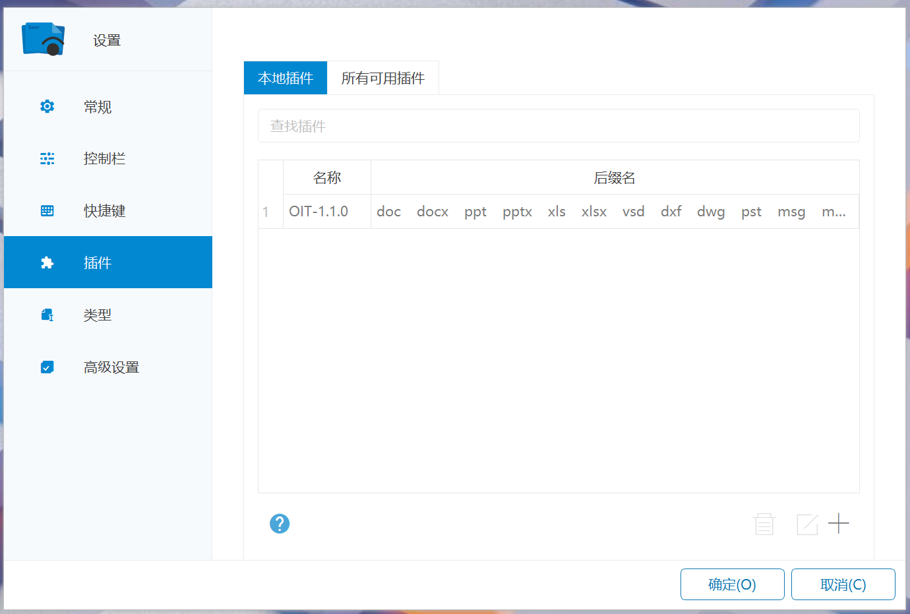910x614 pixels.
Task: Select row number 1 in the plugin table
Action: click(x=270, y=212)
